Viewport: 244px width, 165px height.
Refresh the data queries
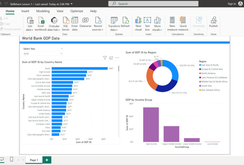pyautogui.click(x=125, y=22)
